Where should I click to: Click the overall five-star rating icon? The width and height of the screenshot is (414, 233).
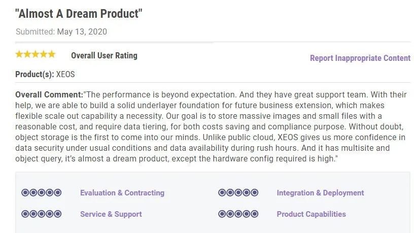[36, 54]
